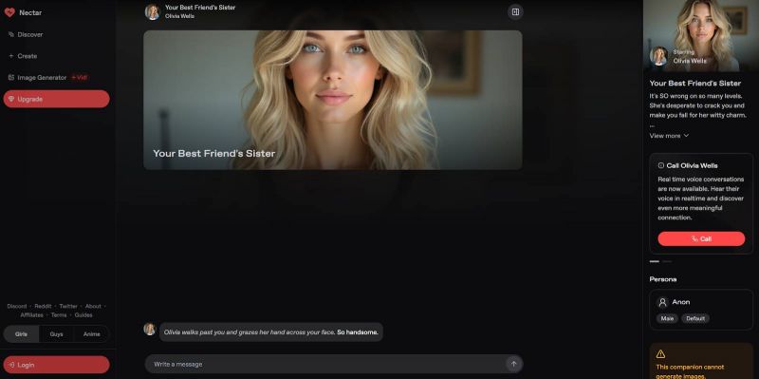759x379 pixels.
Task: Click the chevron next to View more
Action: coord(686,136)
